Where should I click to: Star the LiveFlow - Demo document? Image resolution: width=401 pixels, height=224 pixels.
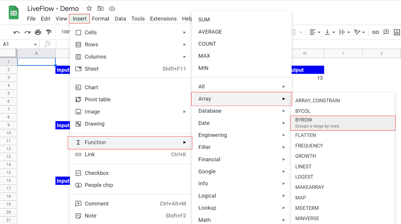pyautogui.click(x=89, y=8)
